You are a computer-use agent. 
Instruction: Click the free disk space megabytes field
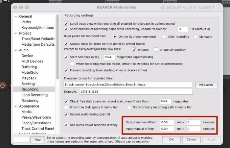(x=165, y=101)
